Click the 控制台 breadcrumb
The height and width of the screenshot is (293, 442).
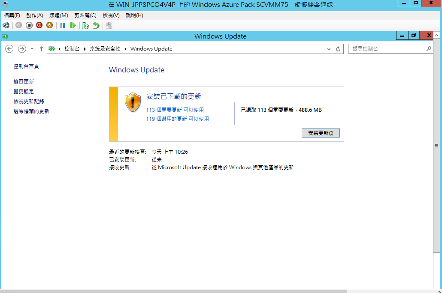(72, 49)
